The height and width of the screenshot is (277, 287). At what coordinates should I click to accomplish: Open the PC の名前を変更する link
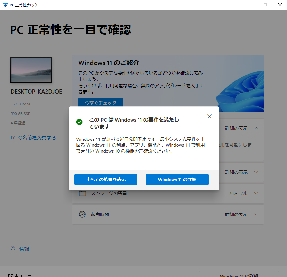tap(33, 138)
